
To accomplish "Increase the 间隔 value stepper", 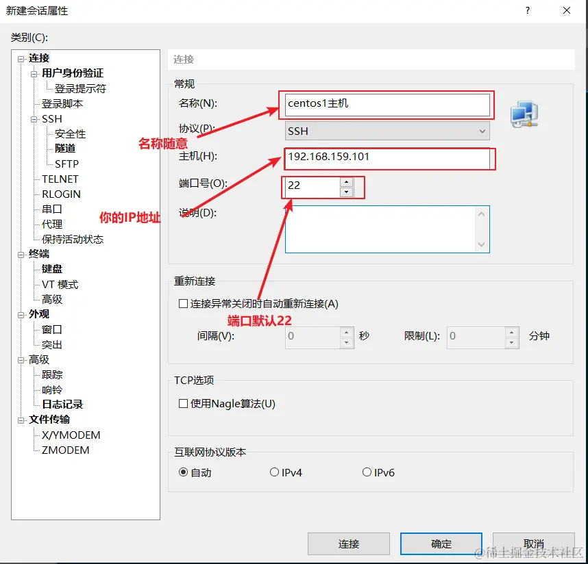I will pos(347,333).
